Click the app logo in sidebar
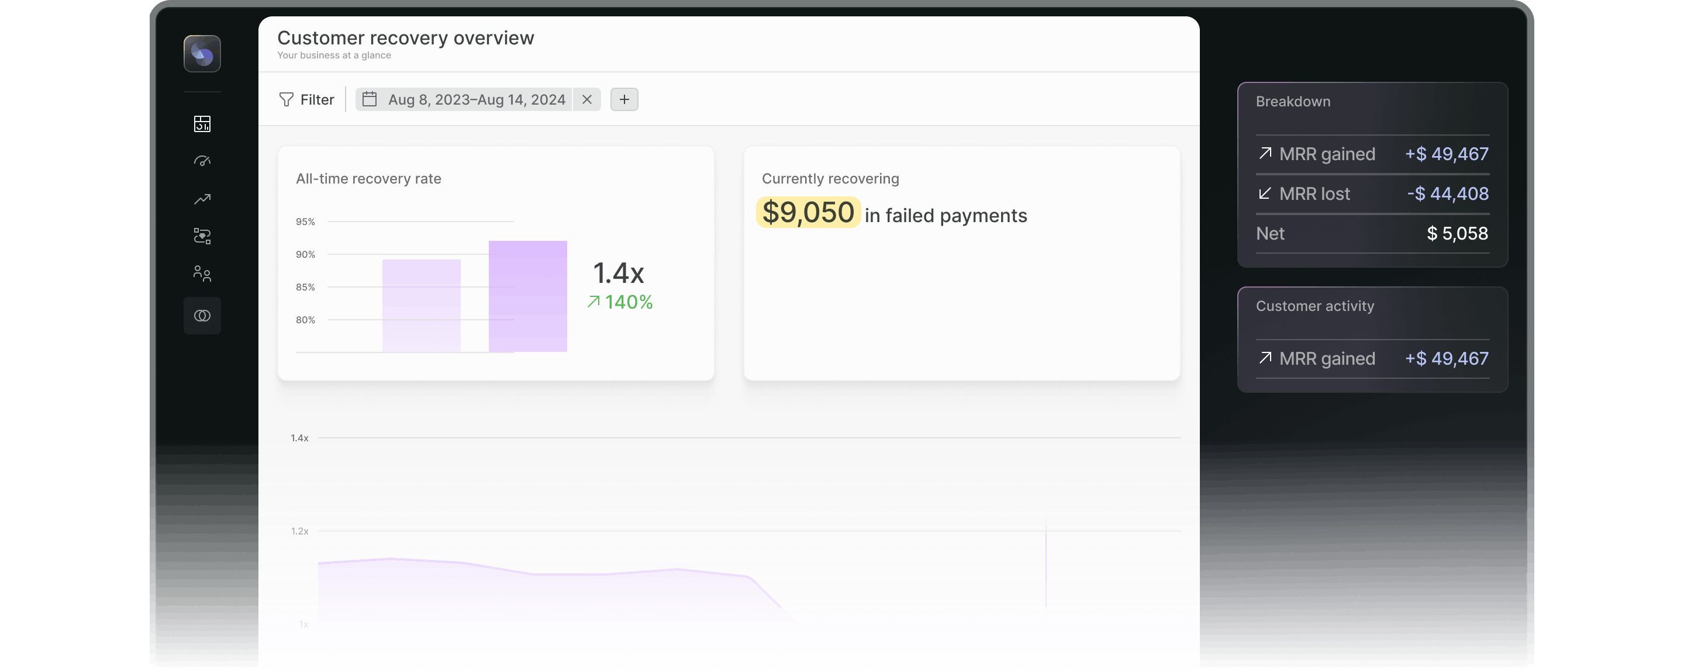The width and height of the screenshot is (1684, 671). (x=202, y=54)
